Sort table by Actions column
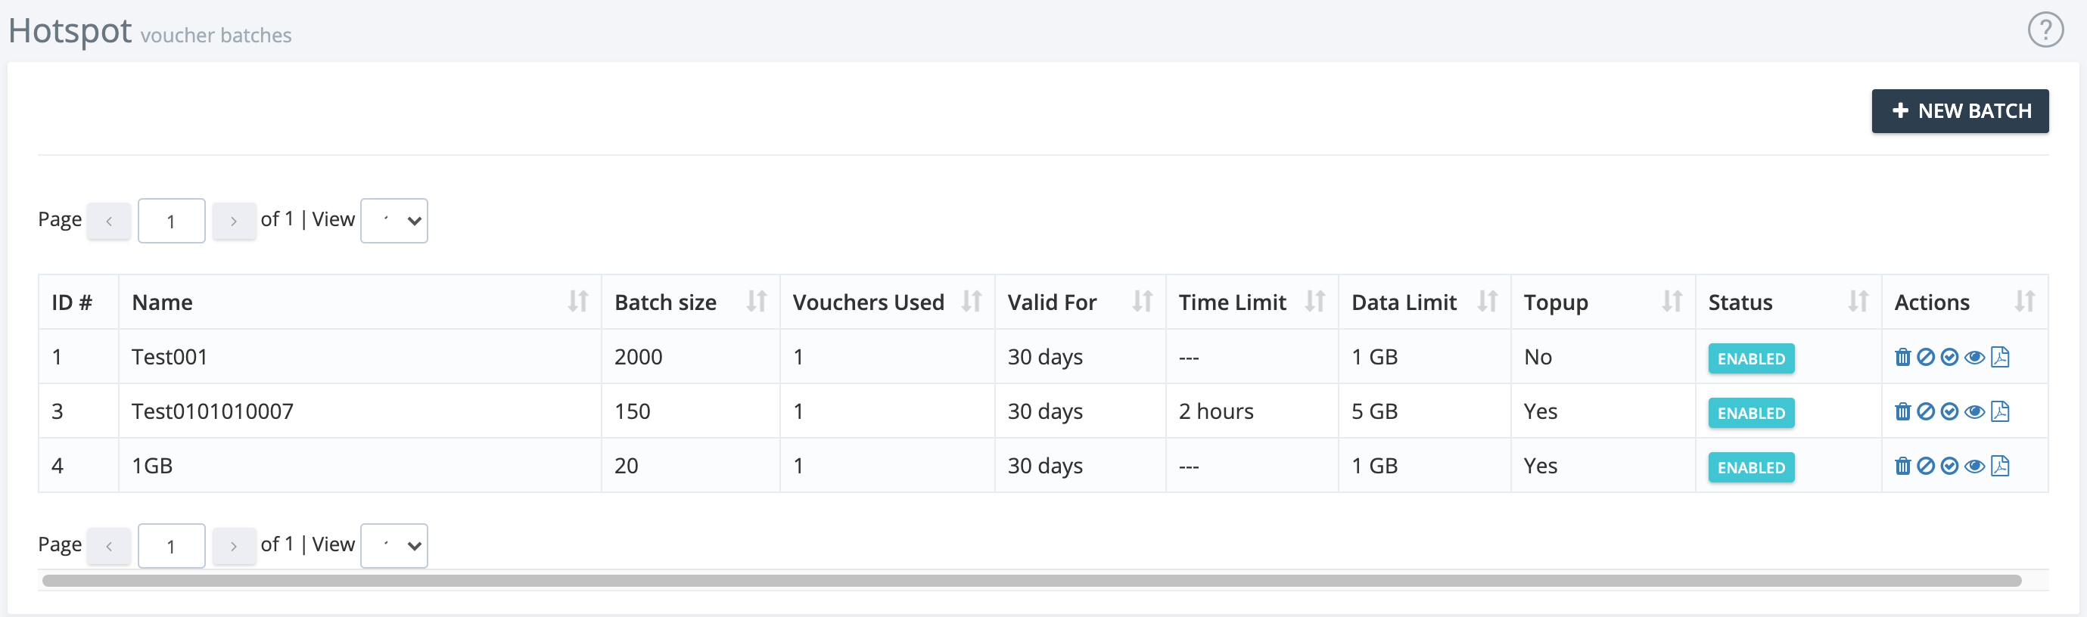 click(2023, 302)
